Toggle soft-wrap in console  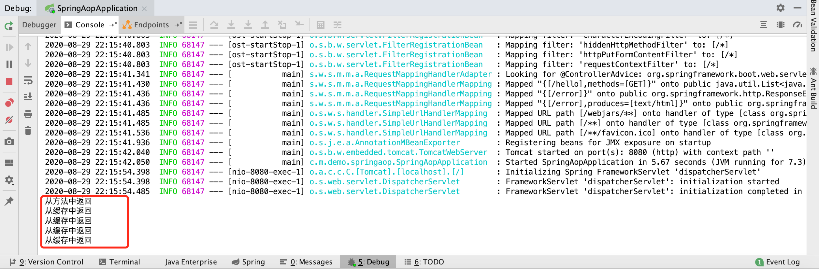pyautogui.click(x=28, y=80)
